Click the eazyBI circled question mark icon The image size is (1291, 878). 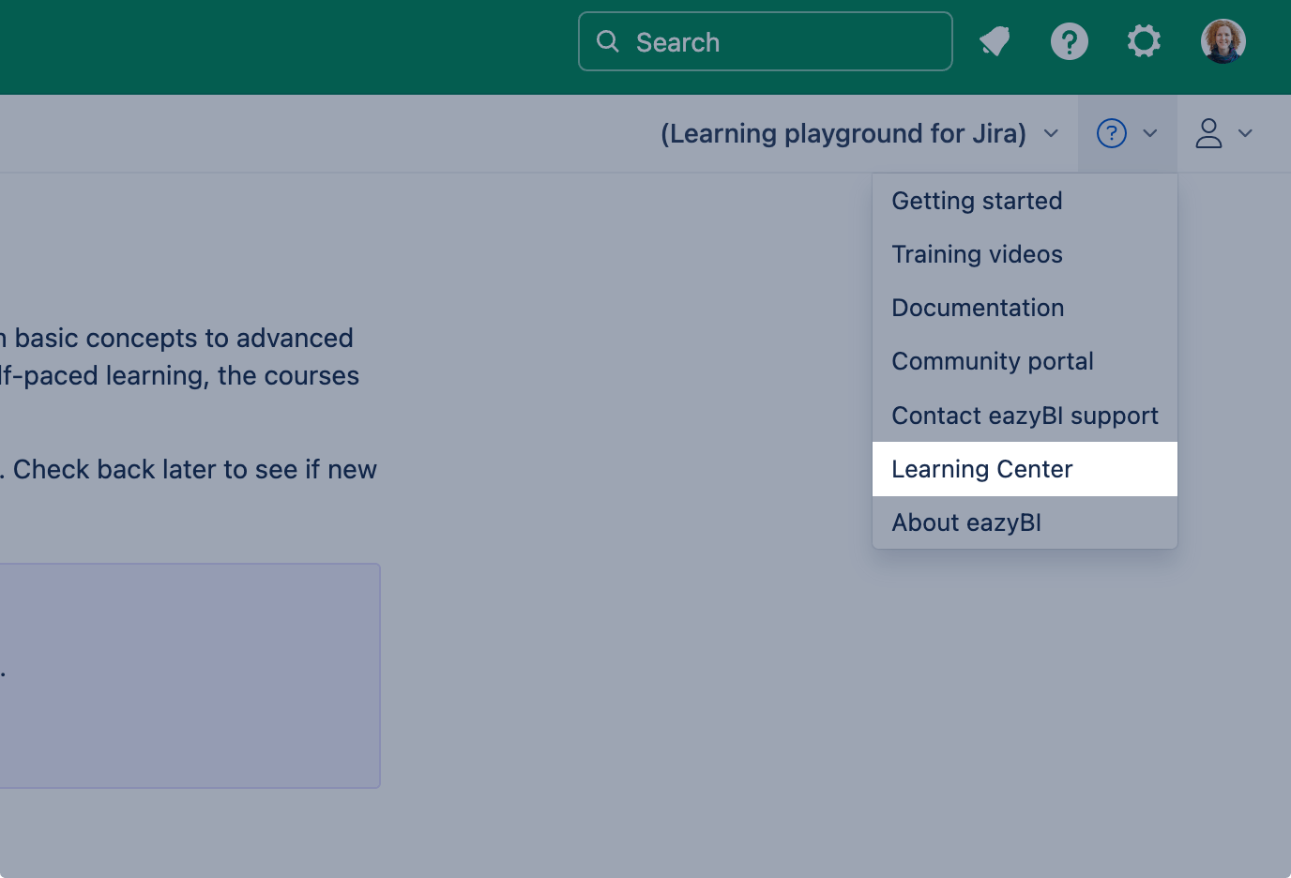click(x=1111, y=133)
